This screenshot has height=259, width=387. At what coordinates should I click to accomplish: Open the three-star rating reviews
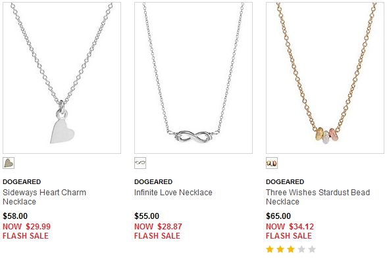coord(291,249)
